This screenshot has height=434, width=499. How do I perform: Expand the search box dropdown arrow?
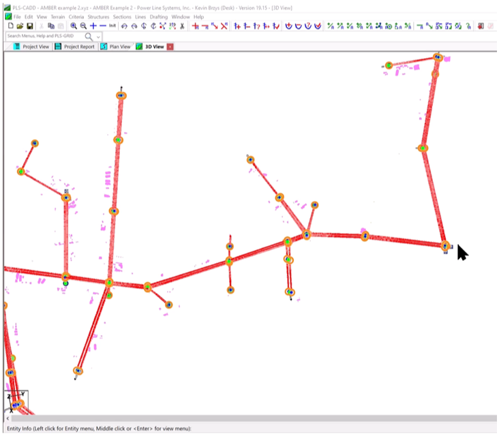click(x=100, y=36)
